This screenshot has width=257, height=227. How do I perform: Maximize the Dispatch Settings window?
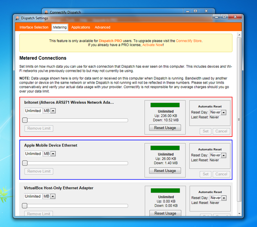click(224, 17)
